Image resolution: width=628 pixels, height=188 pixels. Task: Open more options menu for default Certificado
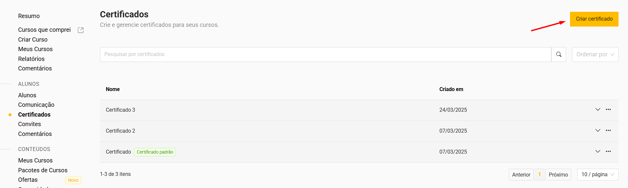(608, 151)
